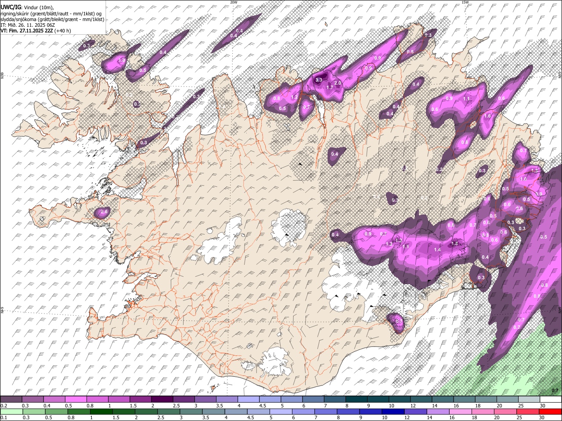
Task: Click the "3.3" snowfall value on the map
Action: (319, 80)
